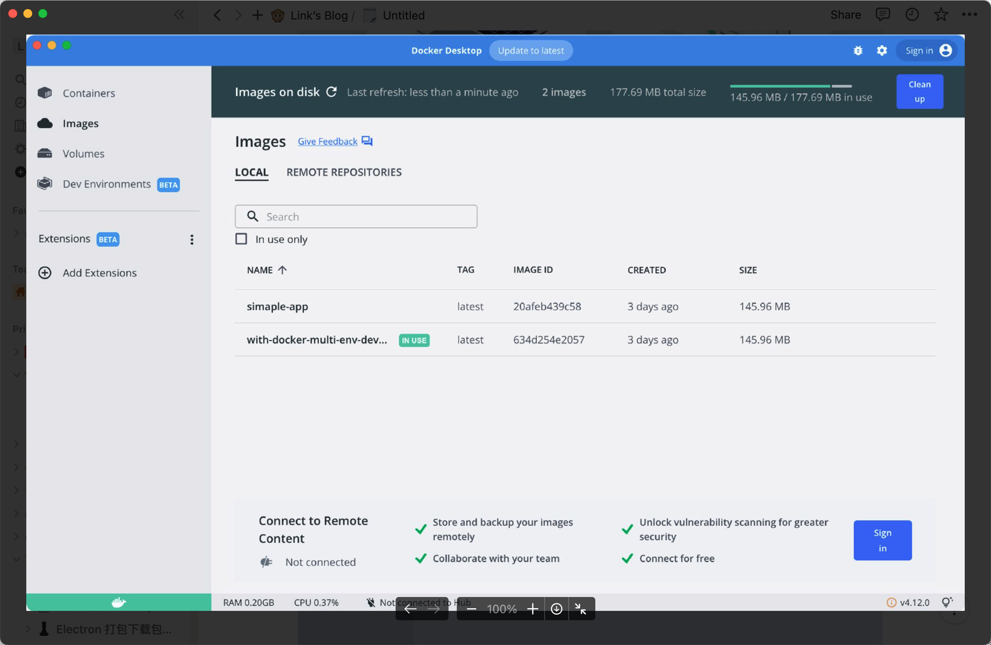Viewport: 991px width, 645px height.
Task: Select the LOCAL images tab
Action: pos(251,172)
